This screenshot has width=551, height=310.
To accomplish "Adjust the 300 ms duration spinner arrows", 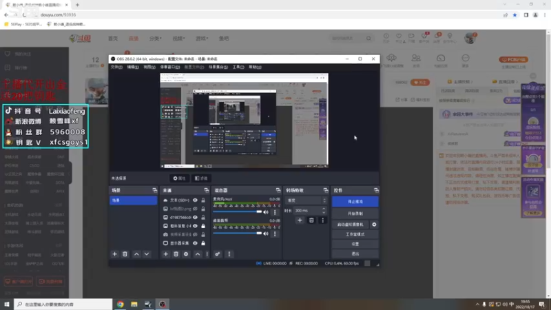I will 324,211.
